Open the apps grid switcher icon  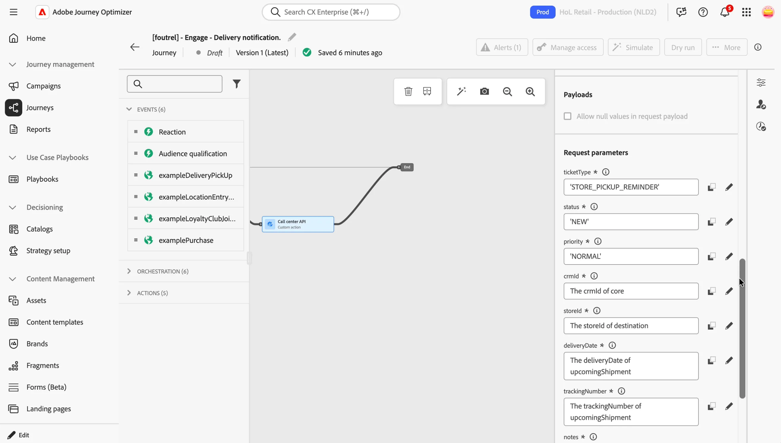(x=746, y=12)
